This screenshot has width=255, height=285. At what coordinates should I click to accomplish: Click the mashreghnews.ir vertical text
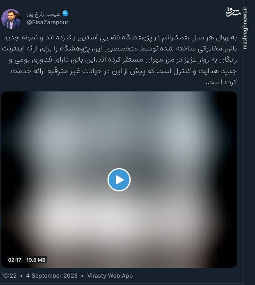point(245,28)
